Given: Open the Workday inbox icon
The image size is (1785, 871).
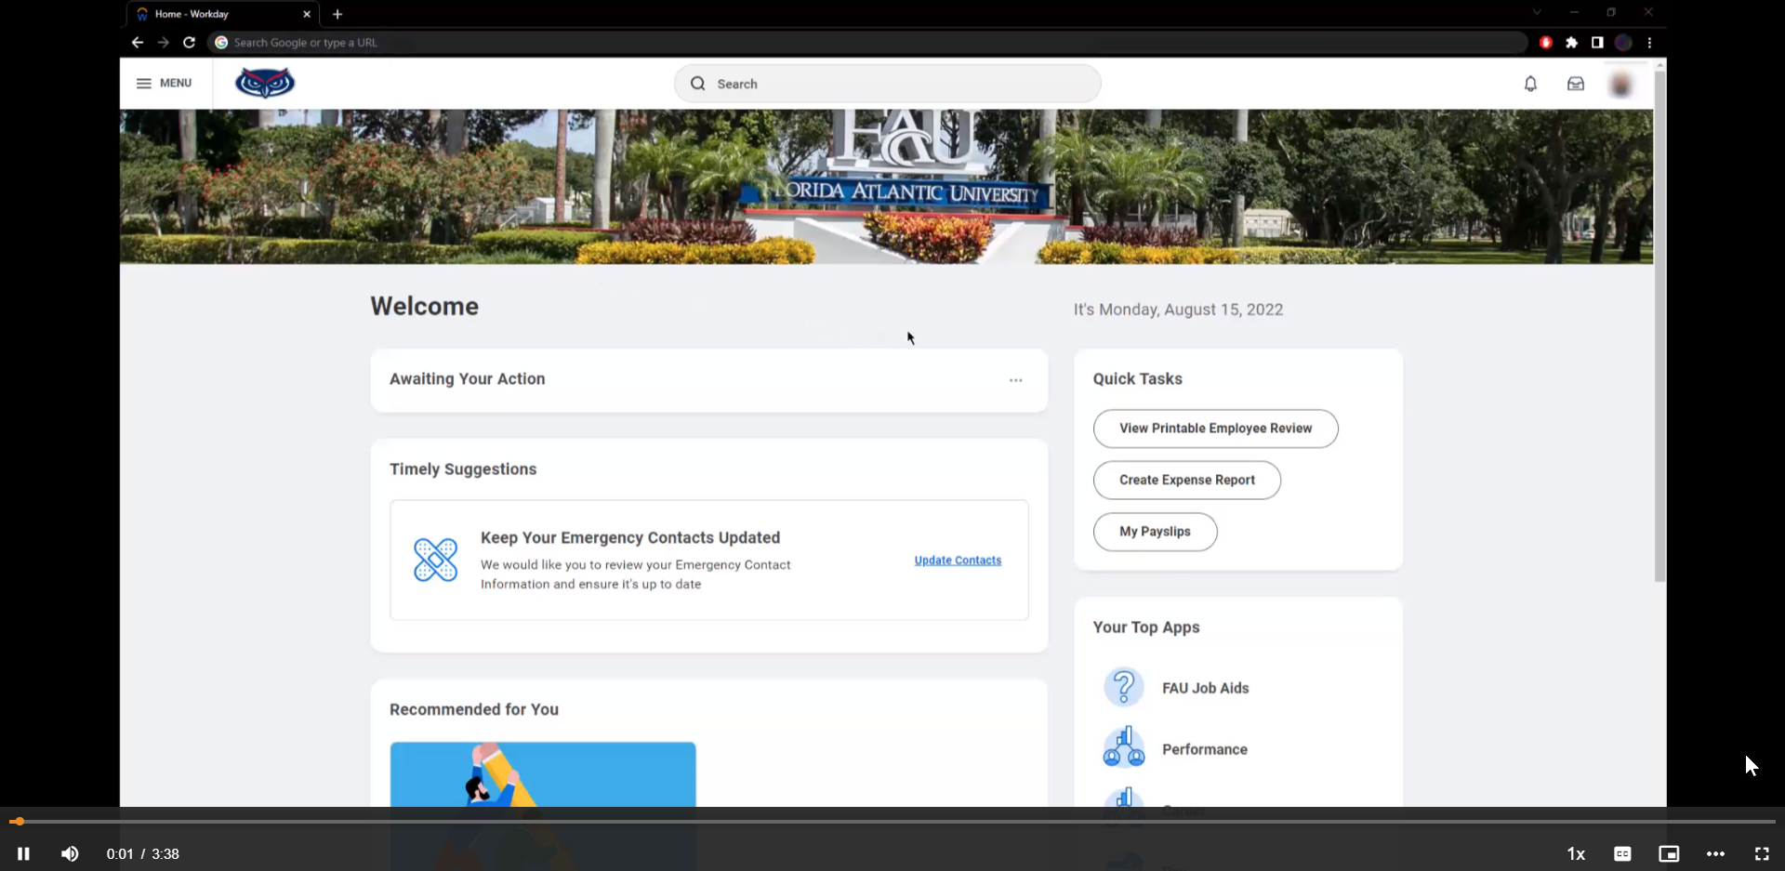Looking at the screenshot, I should pyautogui.click(x=1576, y=84).
